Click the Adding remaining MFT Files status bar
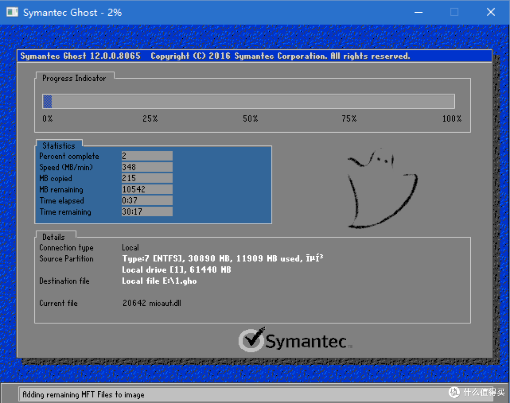The height and width of the screenshot is (403, 510). click(x=256, y=394)
